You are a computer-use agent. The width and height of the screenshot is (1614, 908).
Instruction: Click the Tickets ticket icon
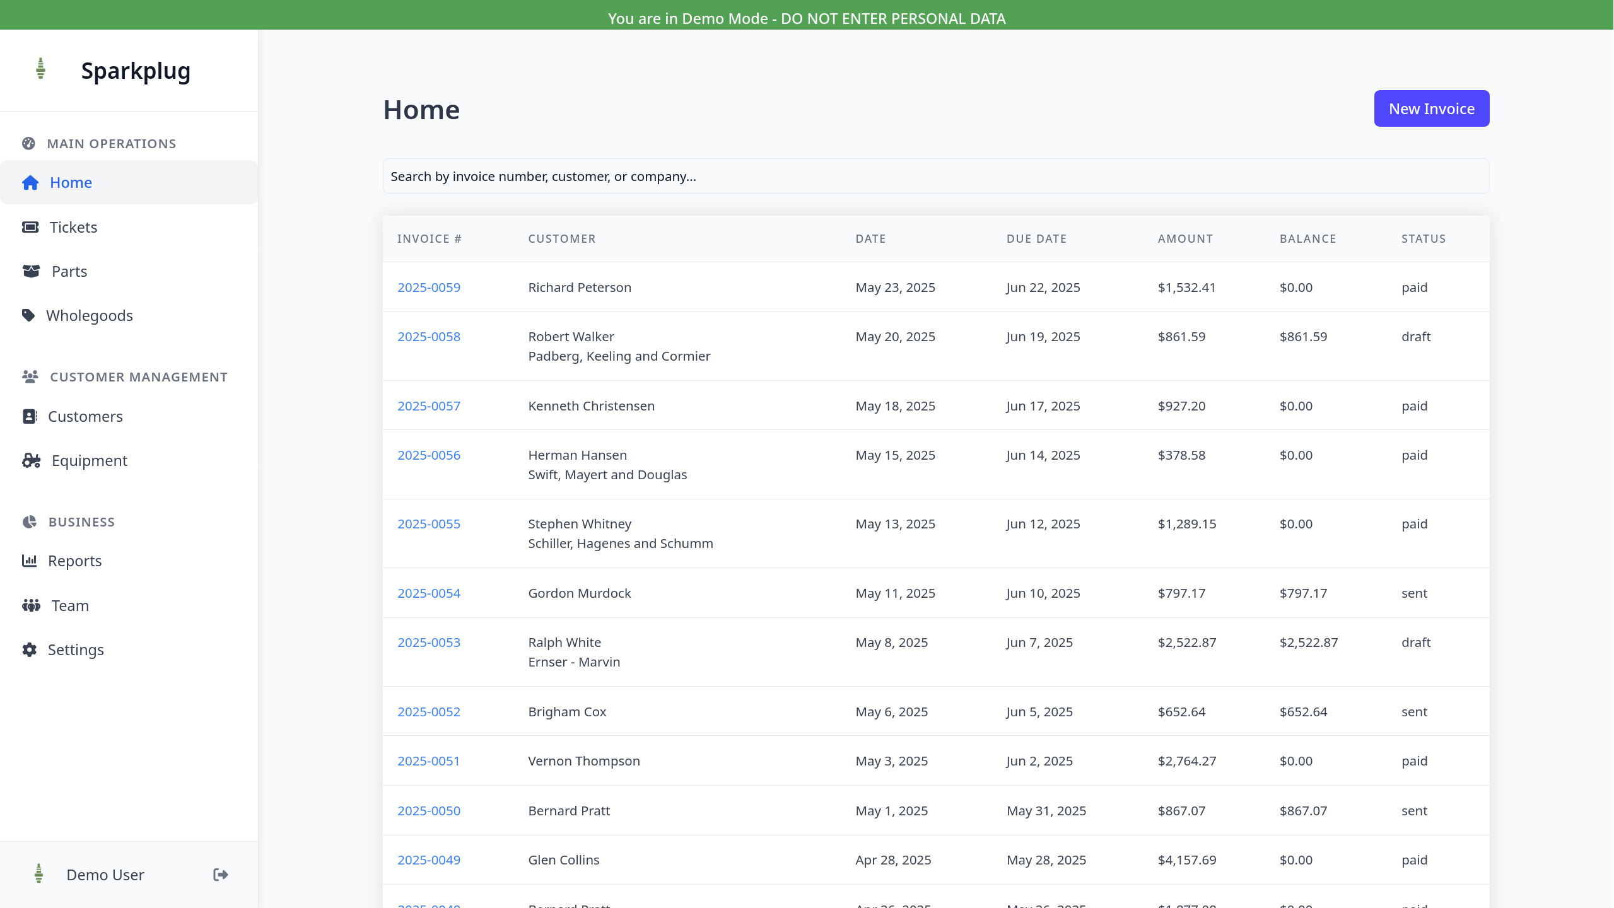[x=30, y=227]
